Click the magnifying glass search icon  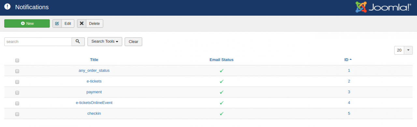pyautogui.click(x=78, y=42)
